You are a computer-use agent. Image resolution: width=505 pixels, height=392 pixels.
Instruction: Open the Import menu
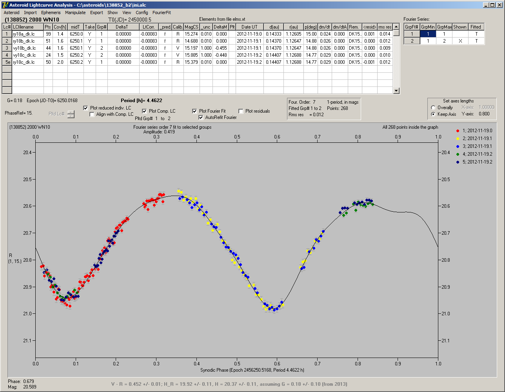coord(30,13)
